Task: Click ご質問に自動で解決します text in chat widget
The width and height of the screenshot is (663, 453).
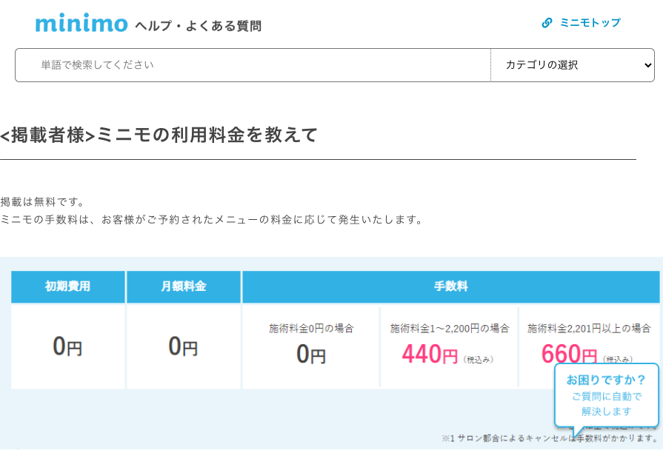Action: point(606,404)
